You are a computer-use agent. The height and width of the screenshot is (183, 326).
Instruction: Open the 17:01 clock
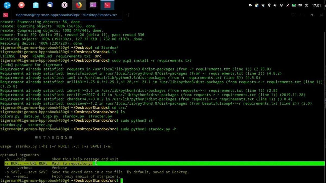pyautogui.click(x=316, y=5)
